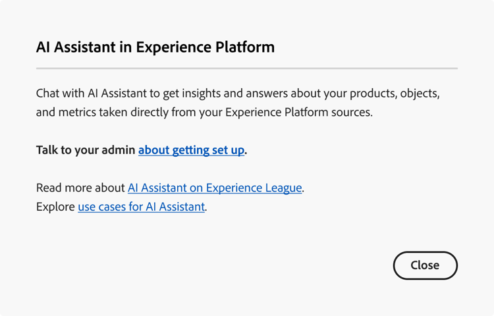This screenshot has height=316, width=494.
Task: Open the "about getting set up" link
Action: coord(191,150)
